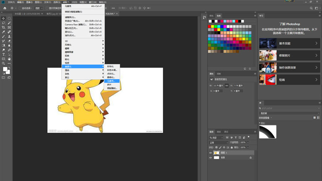This screenshot has height=181, width=322.
Task: Select the History Brush tool
Action: click(x=4, y=41)
